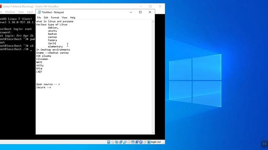
Task: Click the hard disk indicator in VirtualBox status bar
Action: (108, 142)
